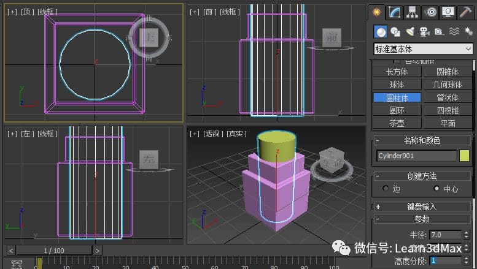
Task: Choose the 球体 sphere button
Action: coord(397,85)
